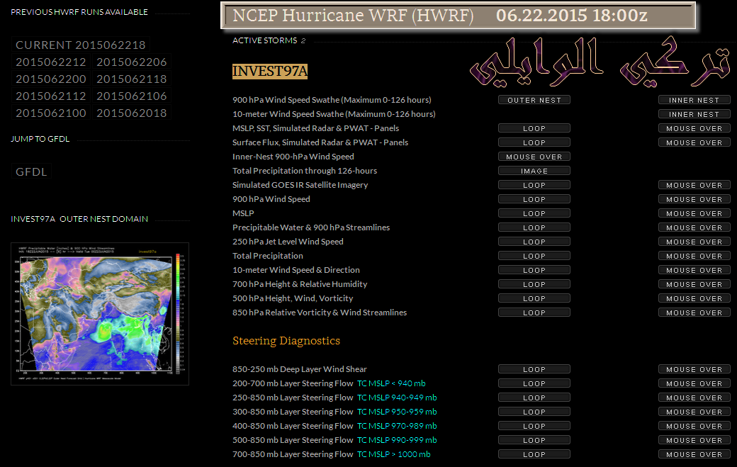Open MOUSE OVER for 500 hPa Height, Wind, Vorticity

(x=694, y=298)
